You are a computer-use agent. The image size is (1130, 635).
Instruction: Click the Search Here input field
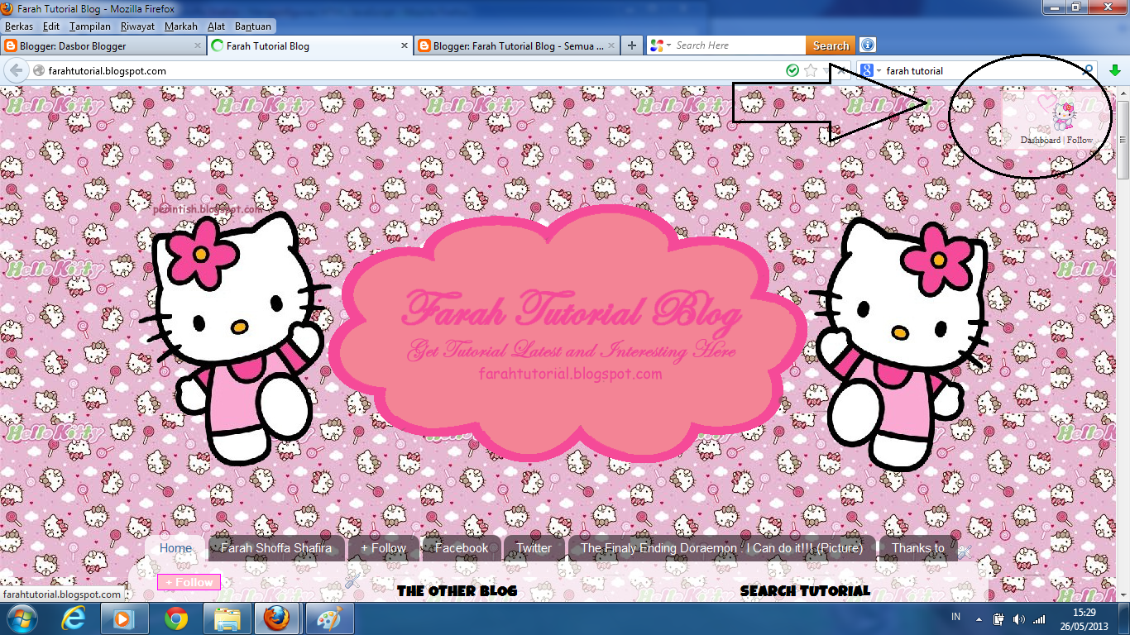tap(739, 45)
